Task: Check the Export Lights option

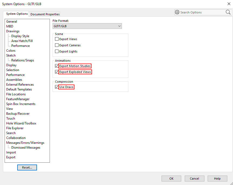Action: 57,51
